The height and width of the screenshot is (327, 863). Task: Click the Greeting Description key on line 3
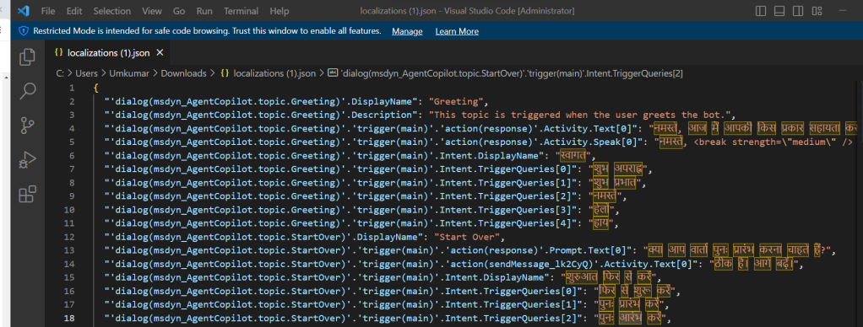click(262, 115)
